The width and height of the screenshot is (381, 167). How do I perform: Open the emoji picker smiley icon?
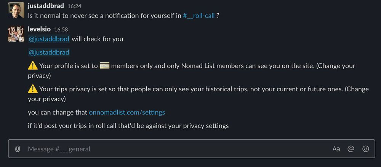(366, 149)
